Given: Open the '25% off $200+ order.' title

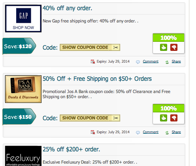Looking at the screenshot, I should click(71, 149).
